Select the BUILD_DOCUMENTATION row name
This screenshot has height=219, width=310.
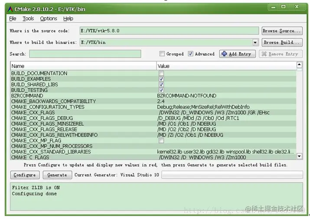pos(39,73)
